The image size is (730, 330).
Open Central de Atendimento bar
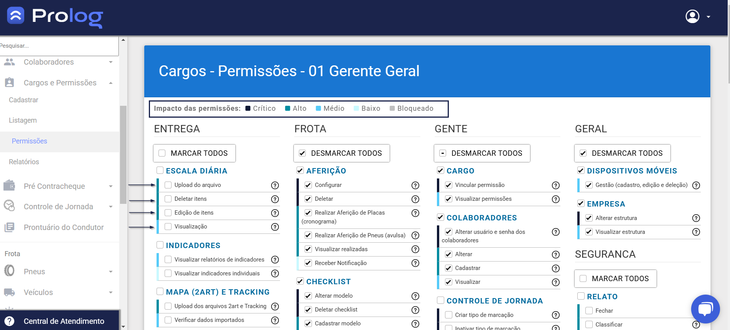click(x=60, y=320)
